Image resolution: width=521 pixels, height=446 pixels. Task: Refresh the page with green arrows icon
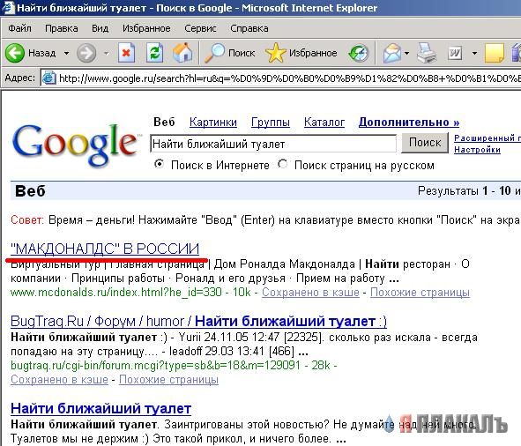coord(155,53)
